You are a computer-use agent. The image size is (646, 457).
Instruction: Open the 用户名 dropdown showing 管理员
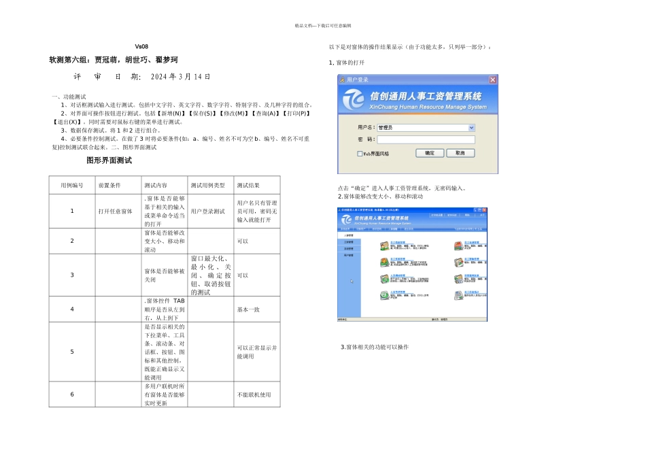tap(471, 128)
